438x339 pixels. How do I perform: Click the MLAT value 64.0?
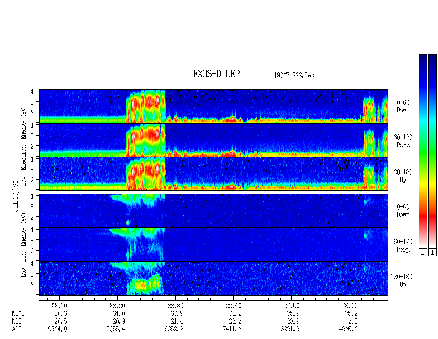click(x=119, y=313)
